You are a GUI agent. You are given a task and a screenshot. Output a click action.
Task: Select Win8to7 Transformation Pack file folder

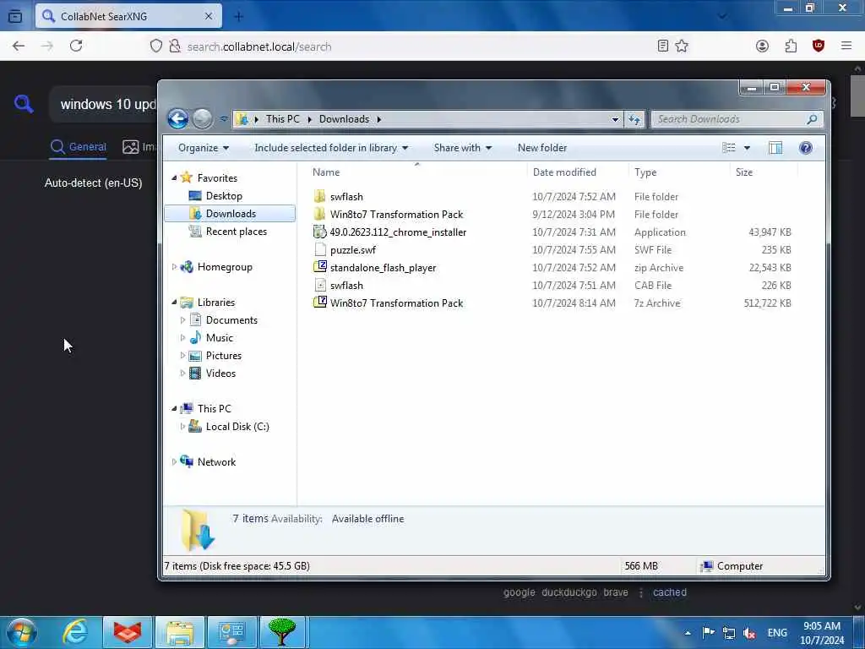[x=396, y=214]
